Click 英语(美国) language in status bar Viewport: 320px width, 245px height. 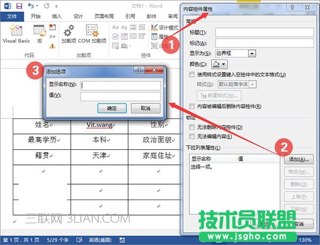click(x=100, y=240)
